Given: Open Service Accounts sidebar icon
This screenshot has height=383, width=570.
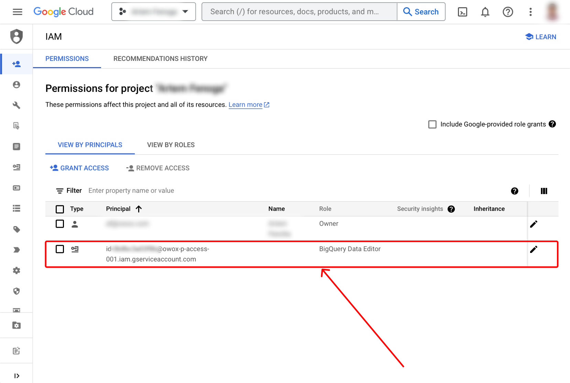Looking at the screenshot, I should (x=17, y=167).
